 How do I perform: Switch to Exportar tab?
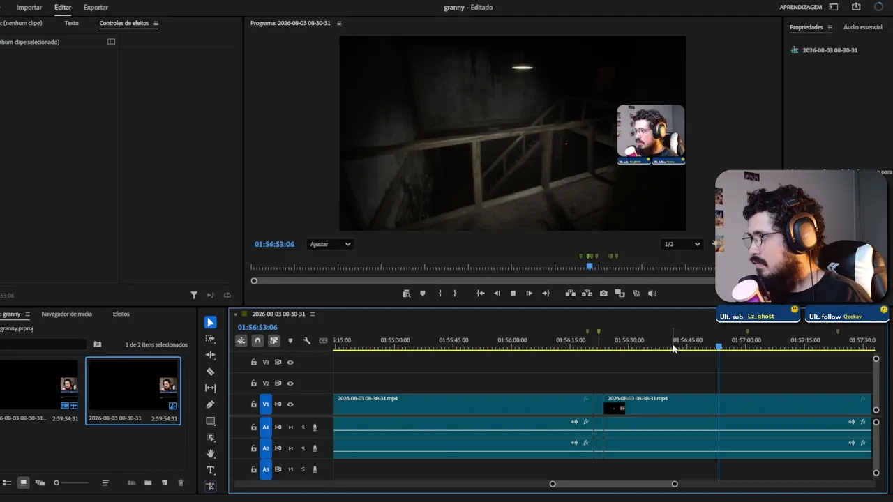(x=96, y=7)
